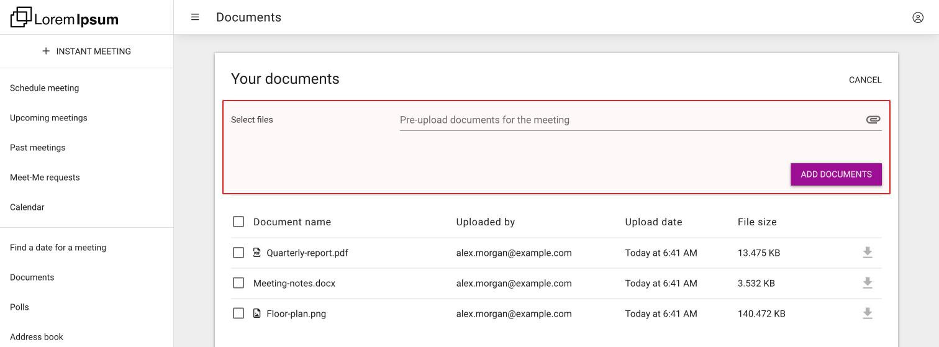
Task: Click the plus icon for Instant Meeting
Action: [46, 51]
